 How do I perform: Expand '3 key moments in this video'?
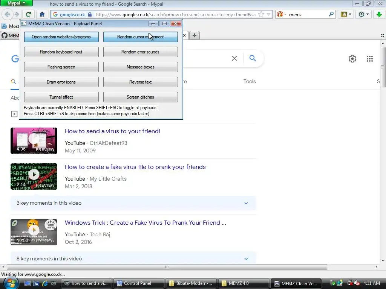click(x=133, y=203)
